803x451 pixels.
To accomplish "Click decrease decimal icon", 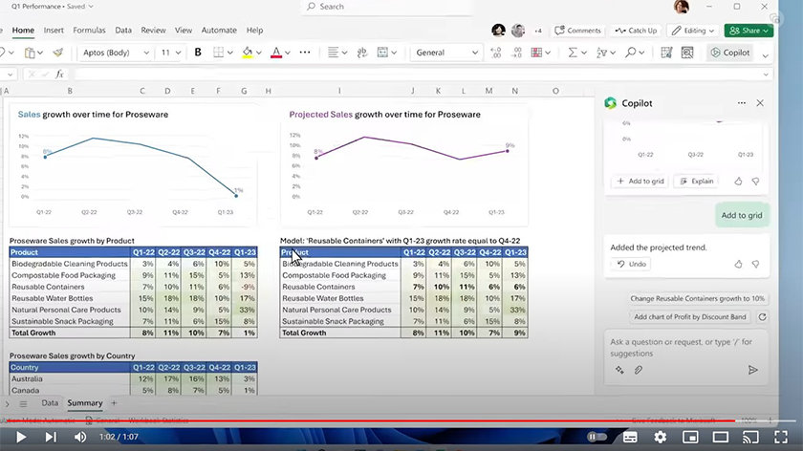I will click(x=517, y=53).
